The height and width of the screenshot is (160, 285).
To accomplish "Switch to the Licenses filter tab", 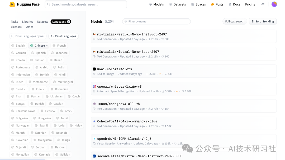I will click(16, 27).
